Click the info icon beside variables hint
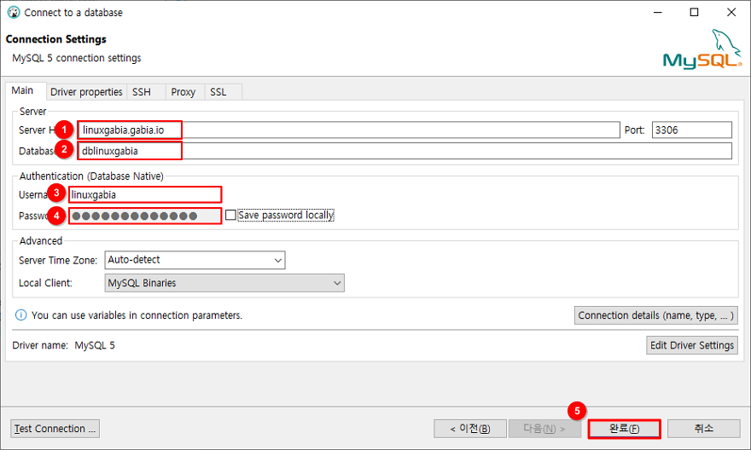The image size is (751, 450). (x=20, y=315)
